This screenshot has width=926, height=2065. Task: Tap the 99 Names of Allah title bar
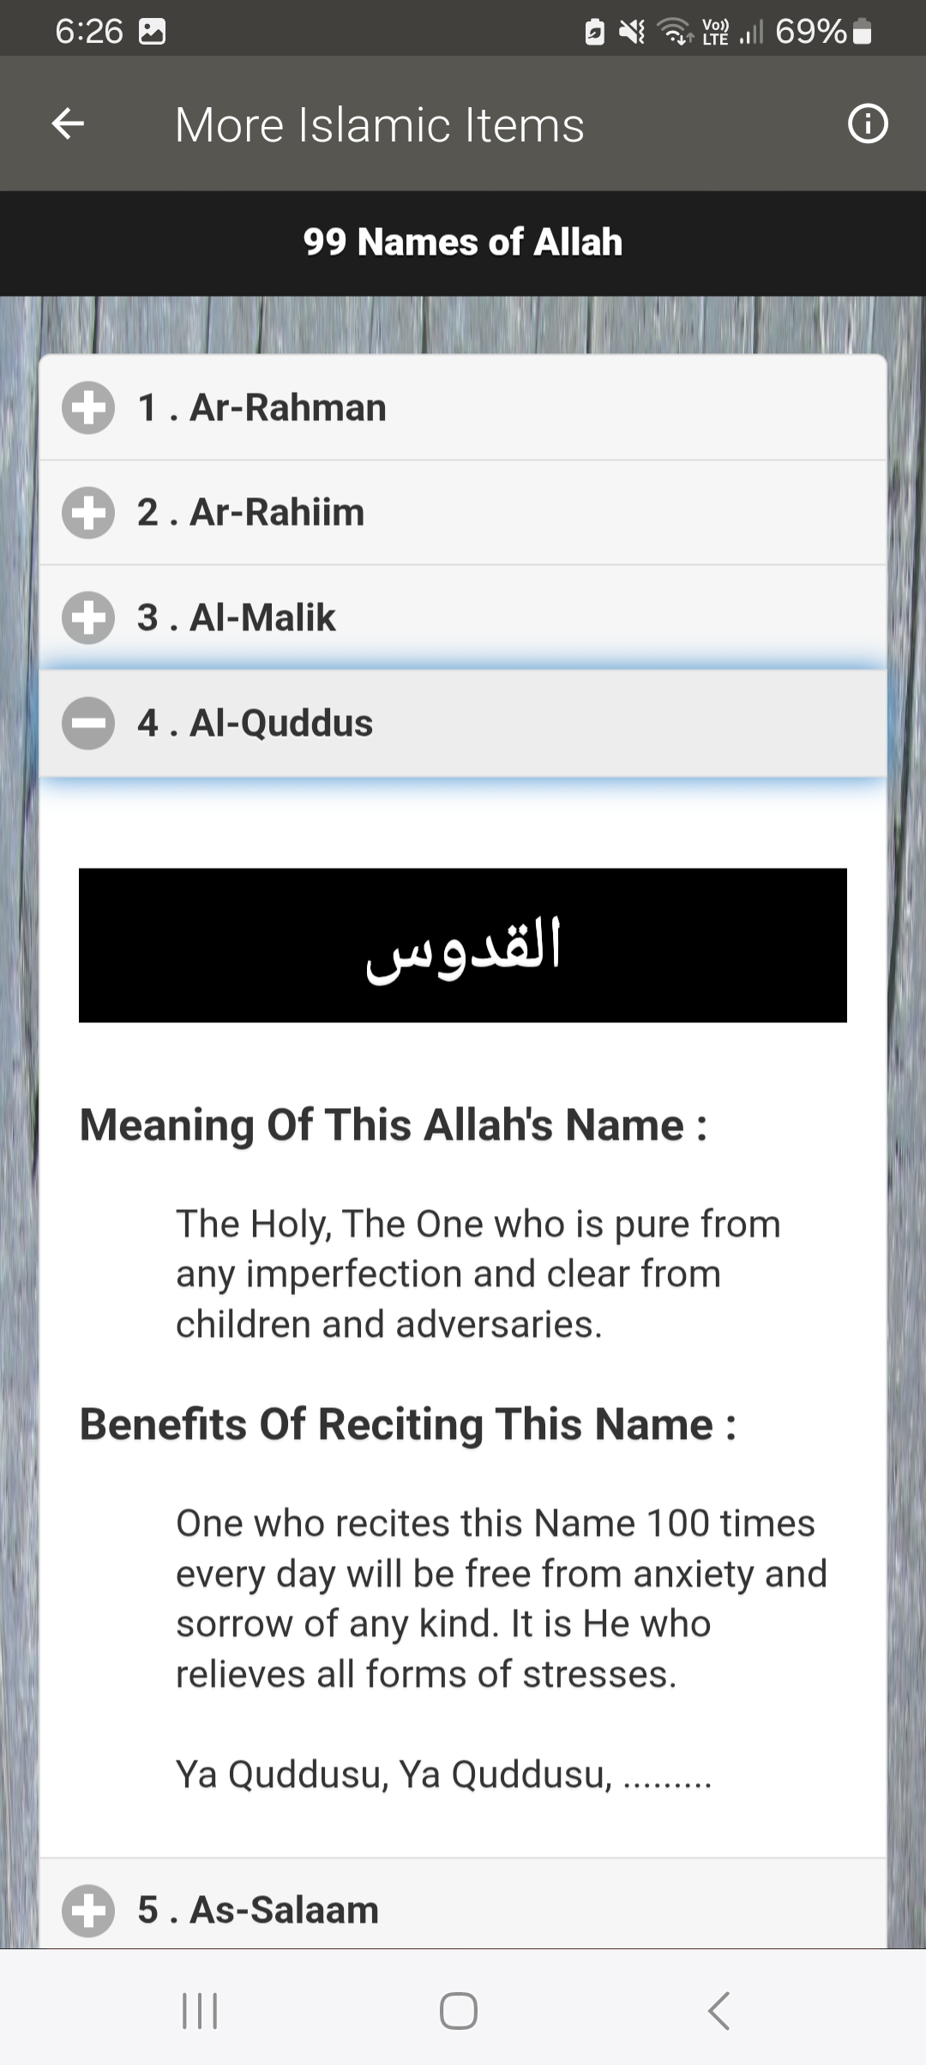(463, 243)
